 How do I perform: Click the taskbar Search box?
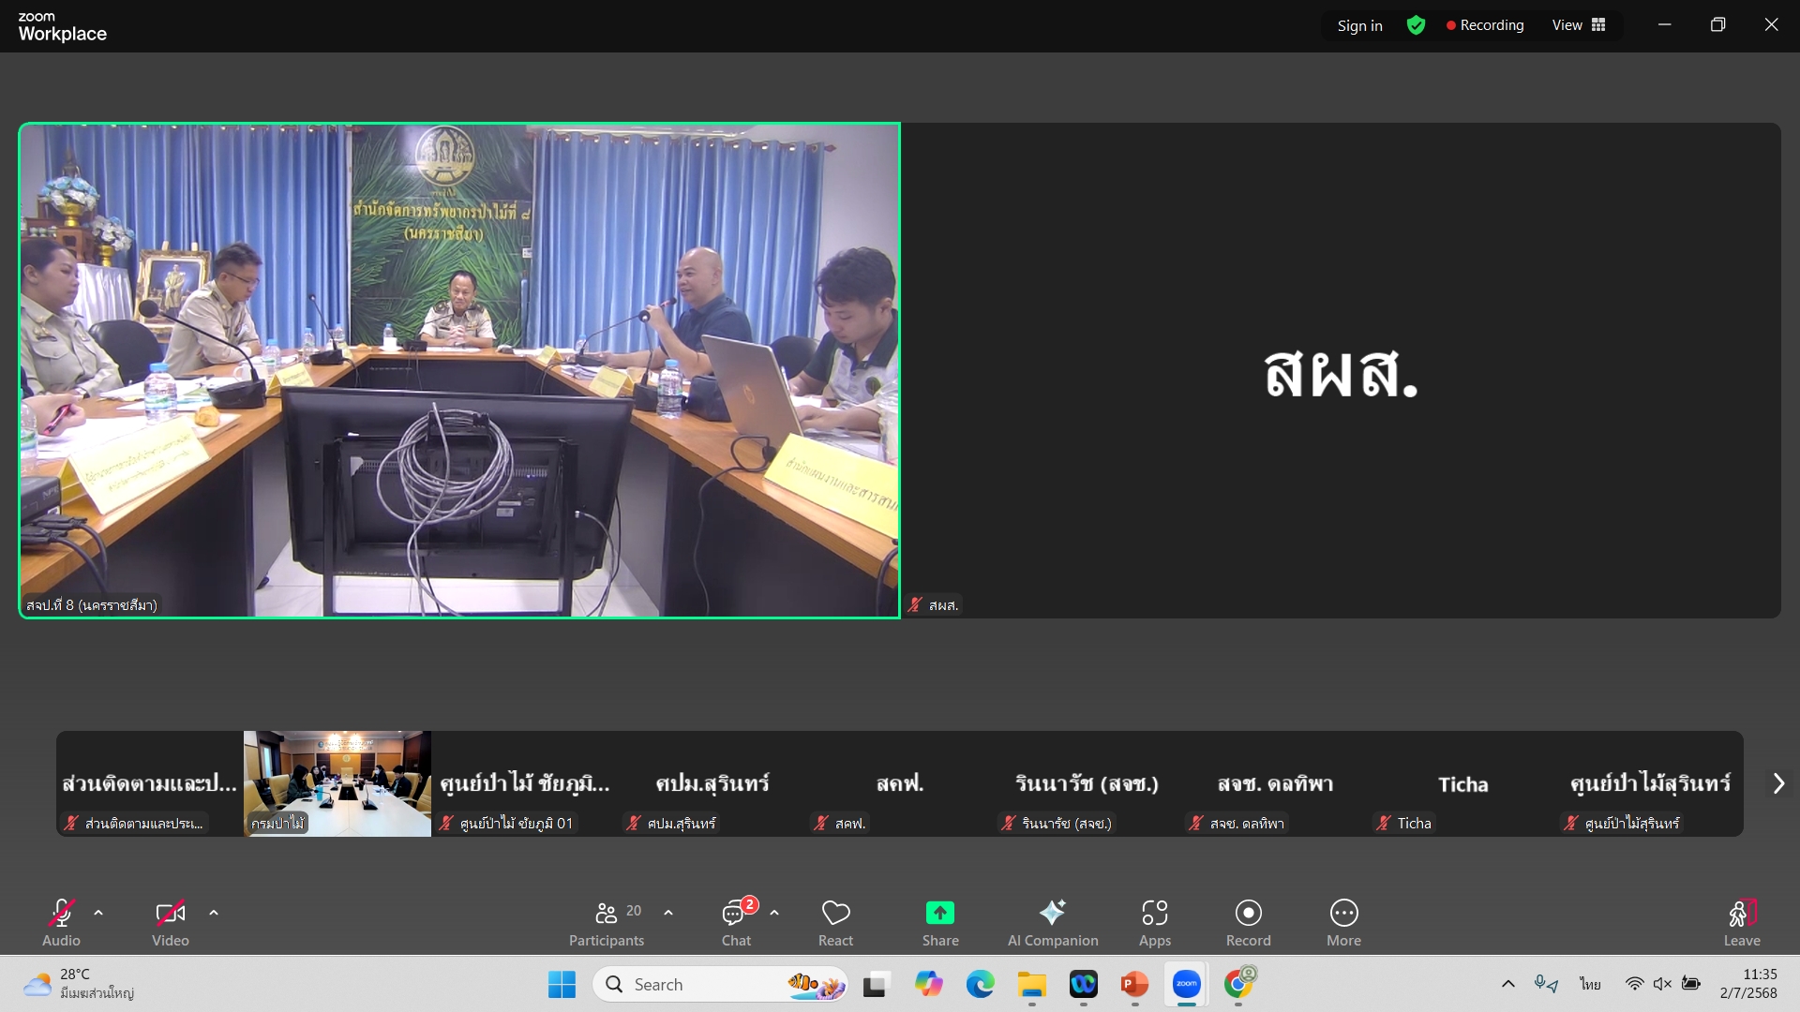click(720, 984)
